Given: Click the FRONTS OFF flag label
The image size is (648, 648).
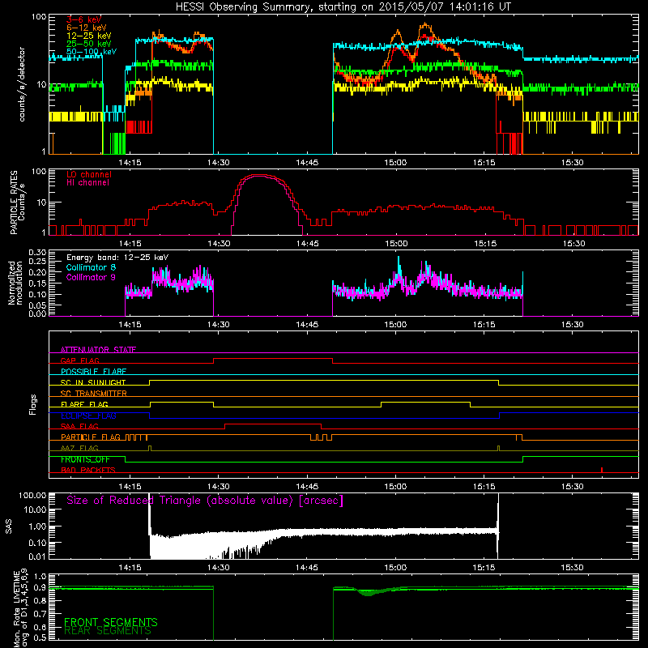Looking at the screenshot, I should [85, 459].
